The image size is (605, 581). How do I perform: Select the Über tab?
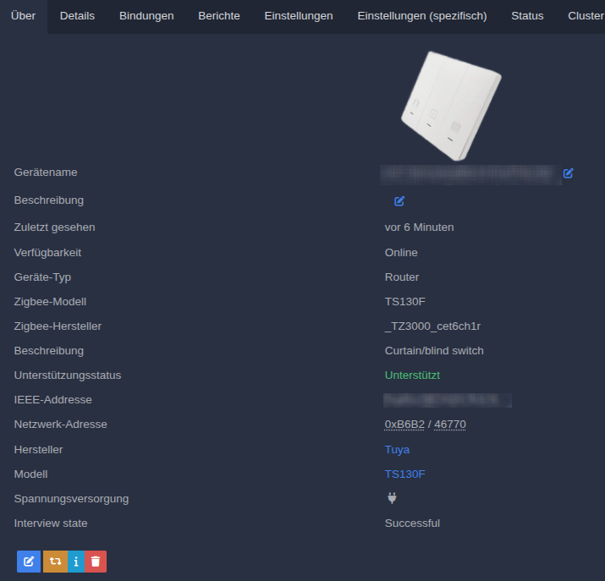click(x=23, y=16)
